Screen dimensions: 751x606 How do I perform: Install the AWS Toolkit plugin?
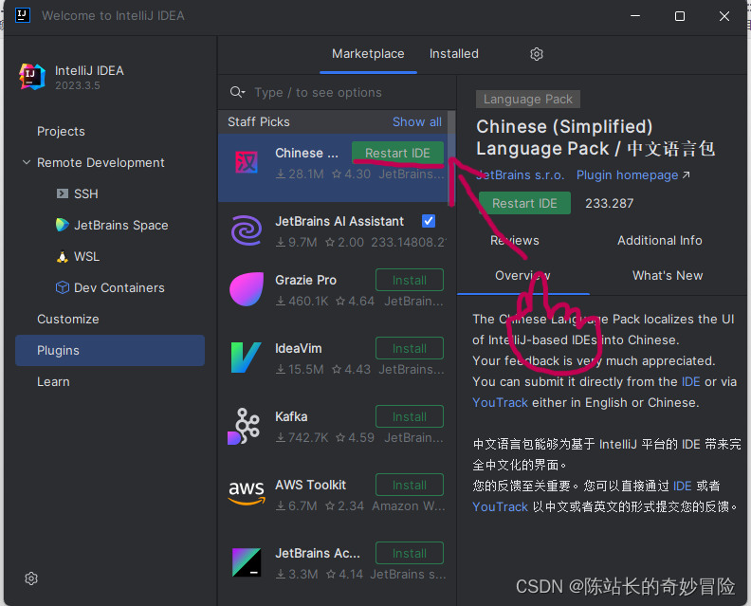[x=410, y=485]
